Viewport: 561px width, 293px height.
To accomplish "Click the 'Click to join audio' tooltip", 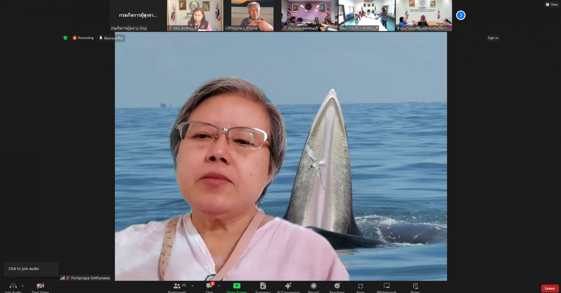I will (31, 269).
